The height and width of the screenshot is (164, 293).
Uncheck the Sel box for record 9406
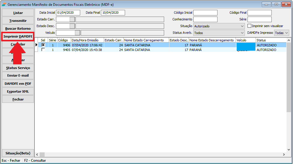point(43,45)
